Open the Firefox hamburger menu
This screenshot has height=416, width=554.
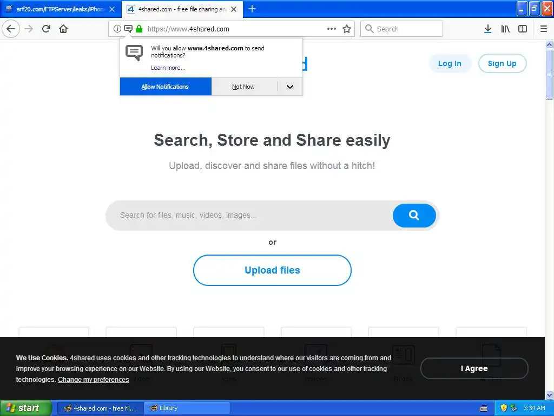(x=544, y=29)
